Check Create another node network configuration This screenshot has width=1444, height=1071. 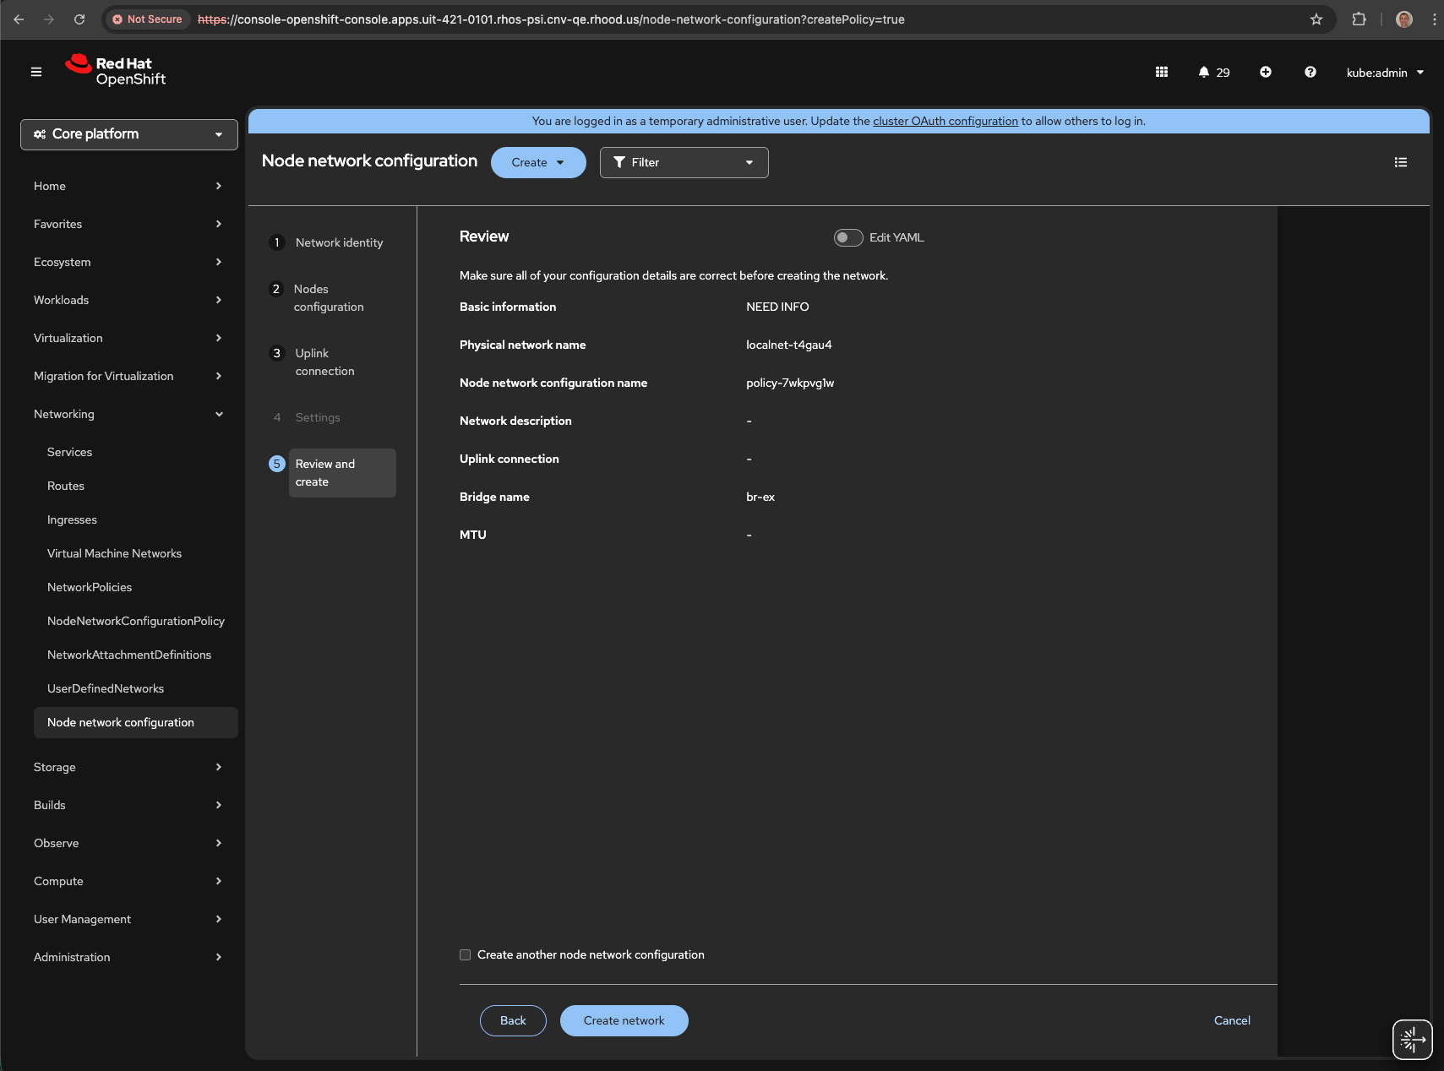(x=466, y=955)
